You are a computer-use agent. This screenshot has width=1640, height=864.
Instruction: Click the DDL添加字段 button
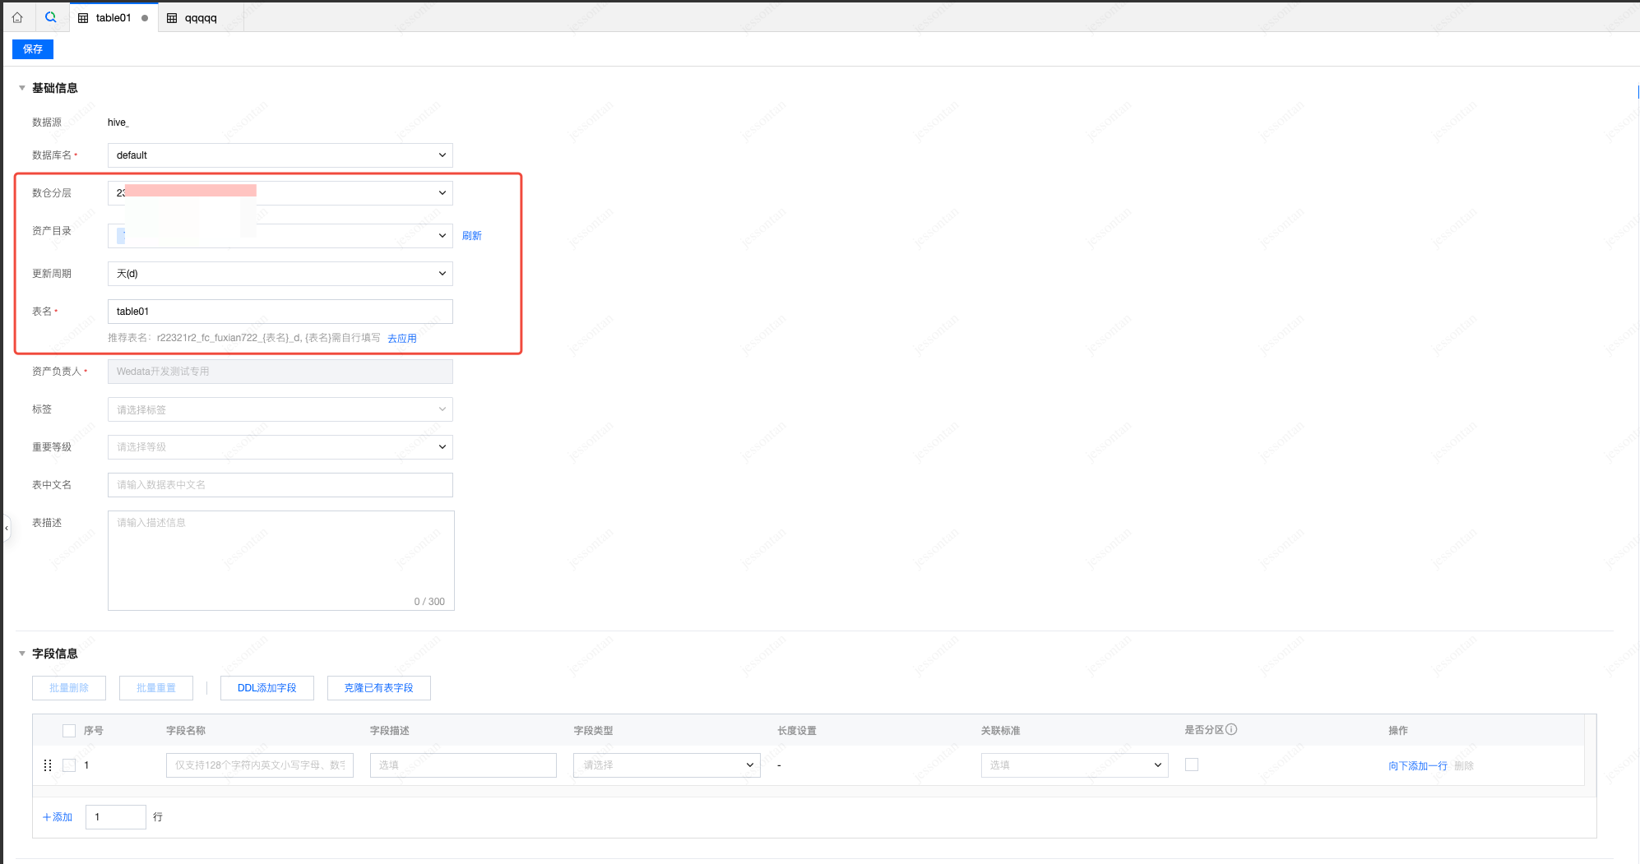(267, 688)
